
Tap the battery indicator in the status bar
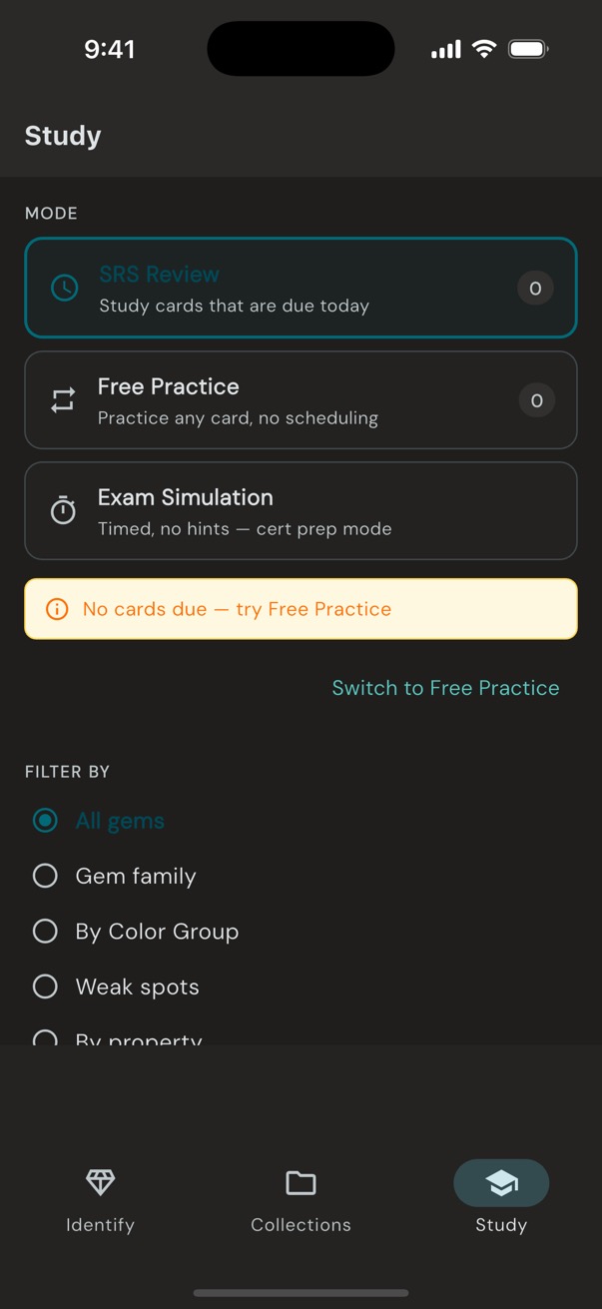[529, 48]
